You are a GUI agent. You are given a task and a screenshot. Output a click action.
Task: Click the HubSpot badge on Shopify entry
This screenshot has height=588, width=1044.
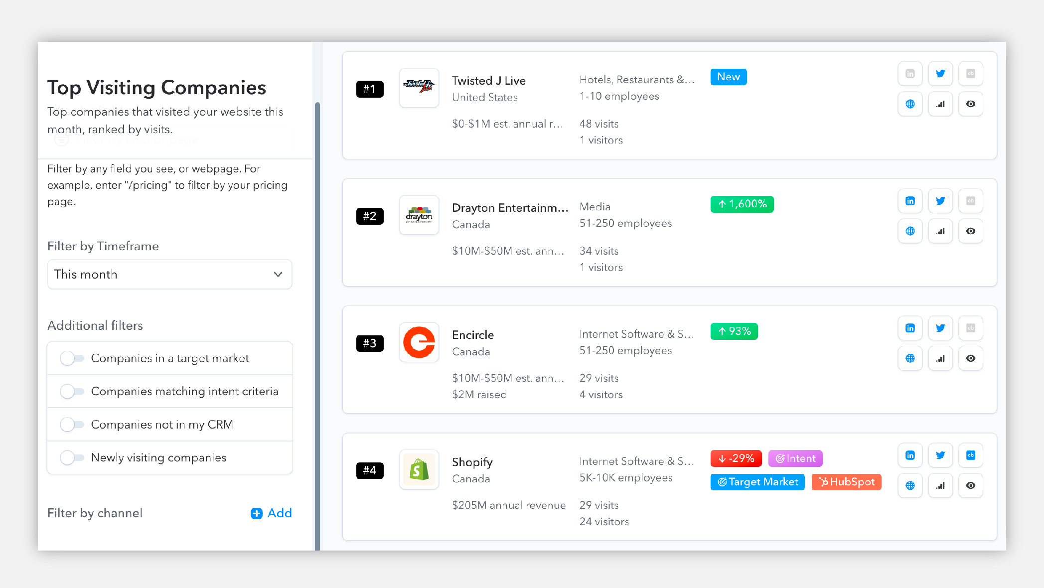(x=847, y=482)
